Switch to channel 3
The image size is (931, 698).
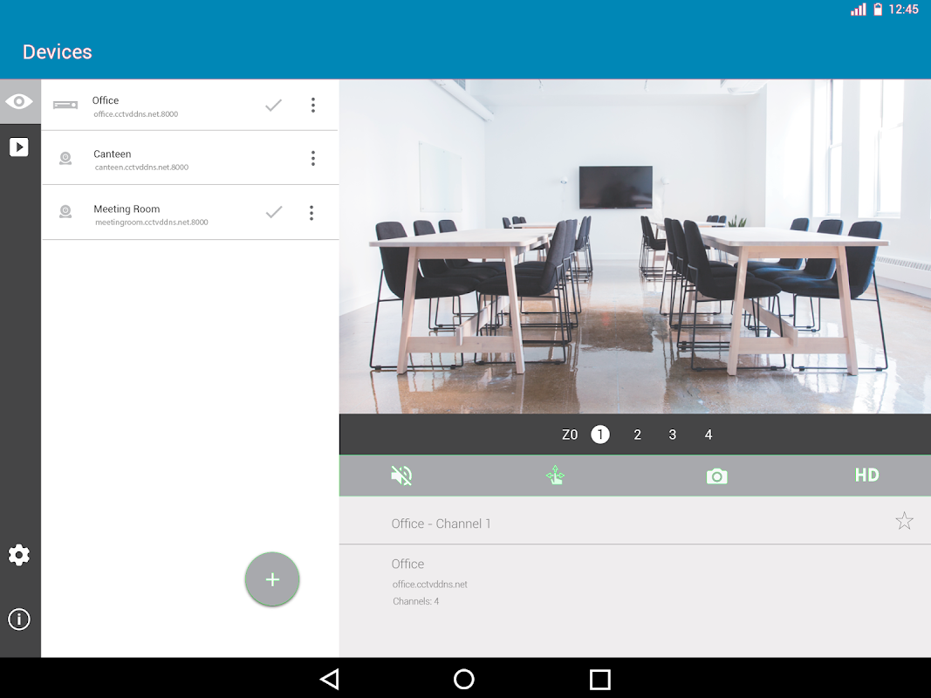672,435
